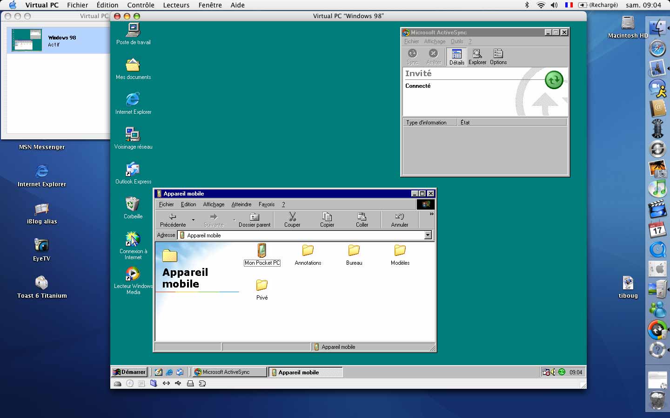
Task: Click the Internet Explorer quick launch icon
Action: tap(169, 372)
